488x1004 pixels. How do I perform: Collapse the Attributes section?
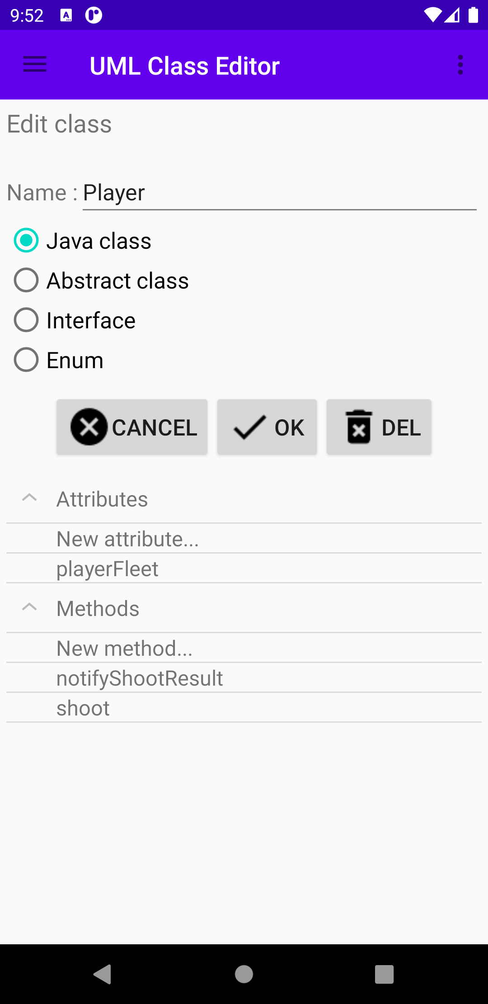click(x=29, y=498)
